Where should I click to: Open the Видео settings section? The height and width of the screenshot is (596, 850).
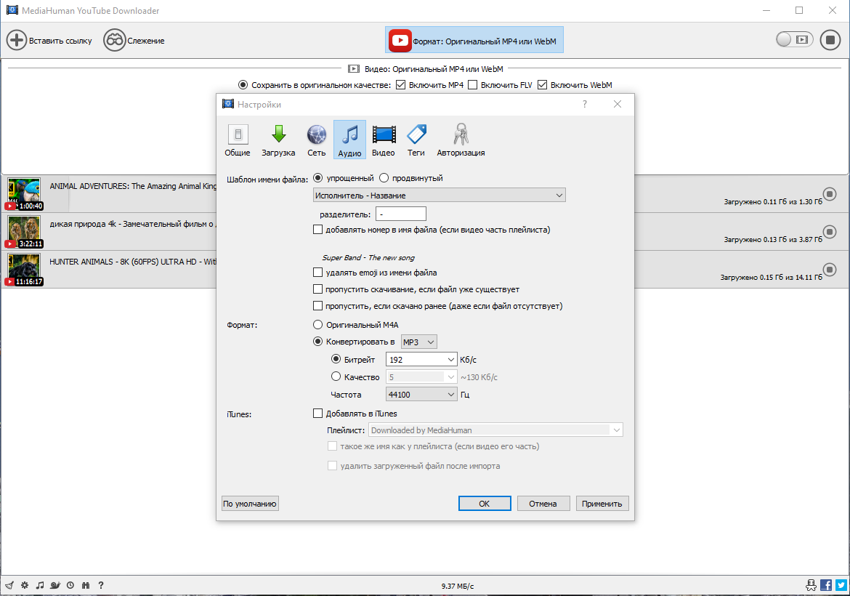tap(384, 140)
